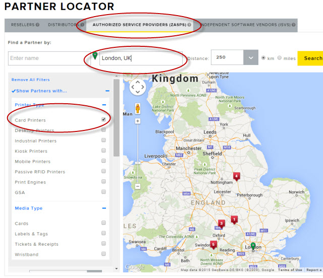Select Authorized Service Providers (ZASPS) tab
The image size is (323, 278).
click(139, 25)
